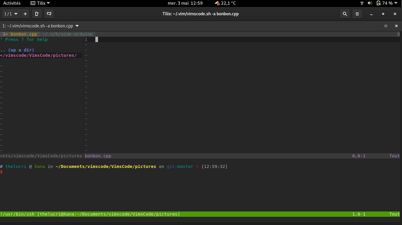
Task: Click the add terminal down icon
Action: pyautogui.click(x=49, y=14)
